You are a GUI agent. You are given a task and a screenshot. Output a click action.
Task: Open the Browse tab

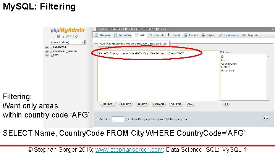102,35
